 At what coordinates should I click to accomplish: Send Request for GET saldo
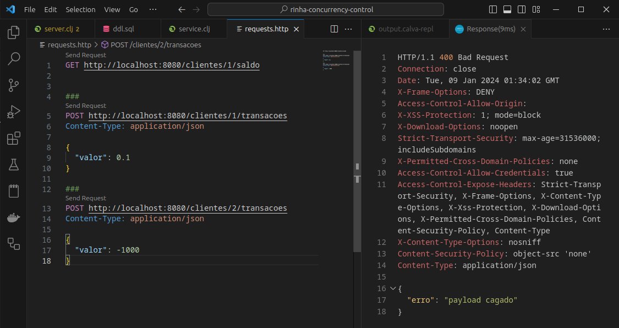[x=86, y=55]
